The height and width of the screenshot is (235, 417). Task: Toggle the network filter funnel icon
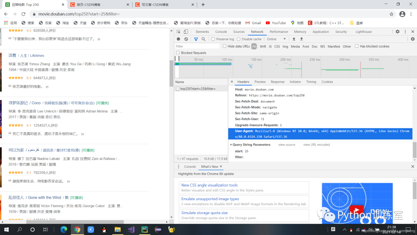[196, 39]
